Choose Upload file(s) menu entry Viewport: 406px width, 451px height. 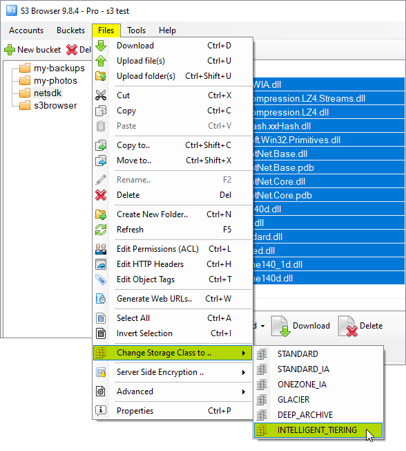pos(173,61)
